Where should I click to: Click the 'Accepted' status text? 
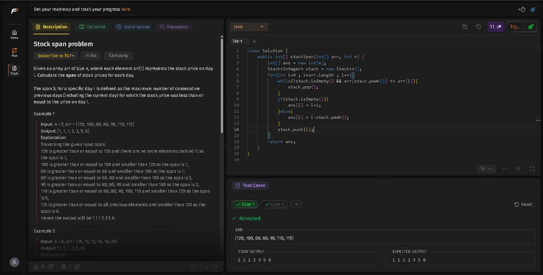249,218
